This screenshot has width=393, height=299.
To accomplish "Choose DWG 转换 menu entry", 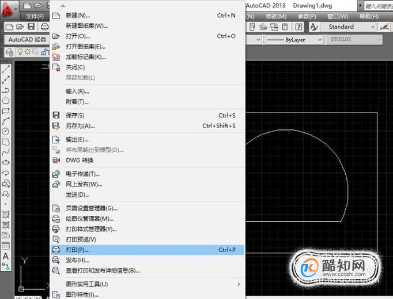I will (148, 160).
